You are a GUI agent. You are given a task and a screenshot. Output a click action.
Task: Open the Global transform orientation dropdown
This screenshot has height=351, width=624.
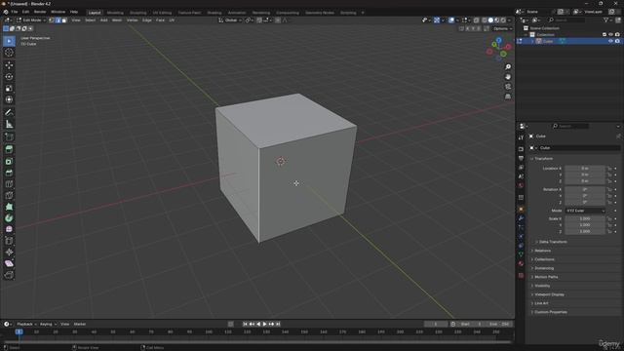pyautogui.click(x=230, y=20)
